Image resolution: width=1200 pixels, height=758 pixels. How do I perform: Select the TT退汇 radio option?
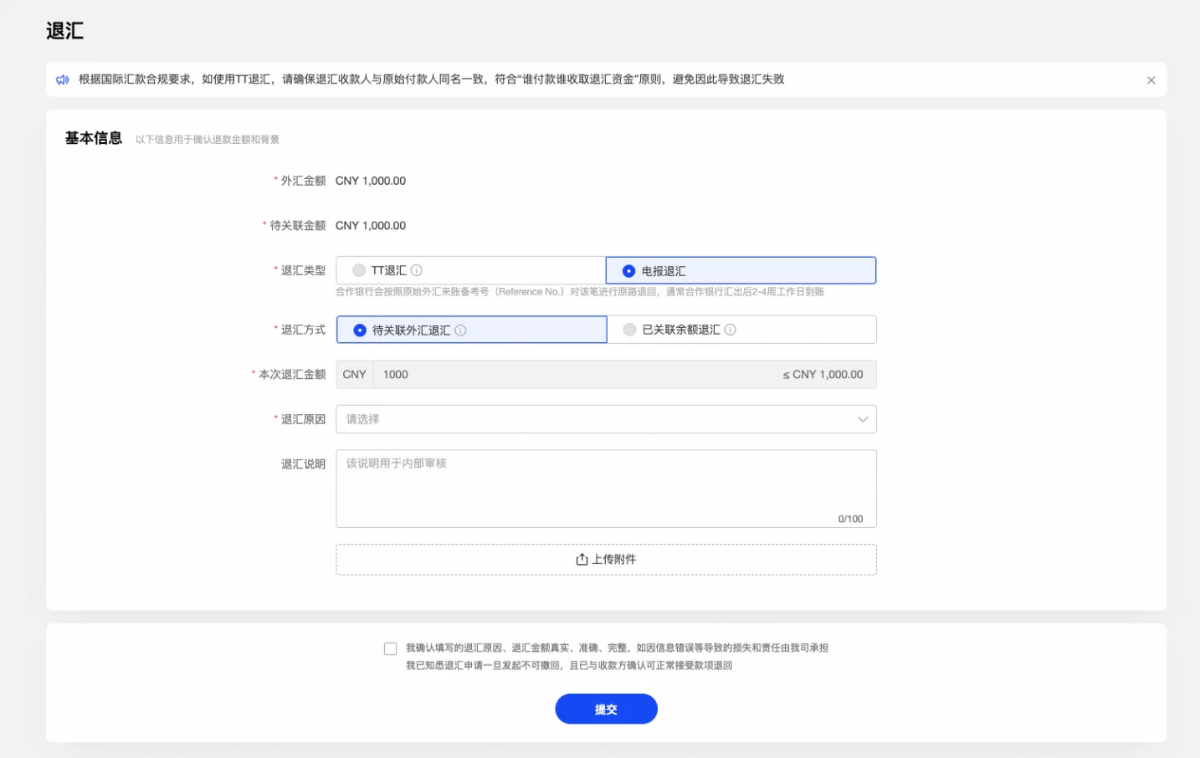pyautogui.click(x=359, y=270)
